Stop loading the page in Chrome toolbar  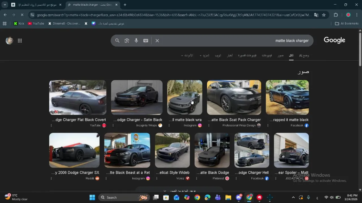pyautogui.click(x=22, y=15)
